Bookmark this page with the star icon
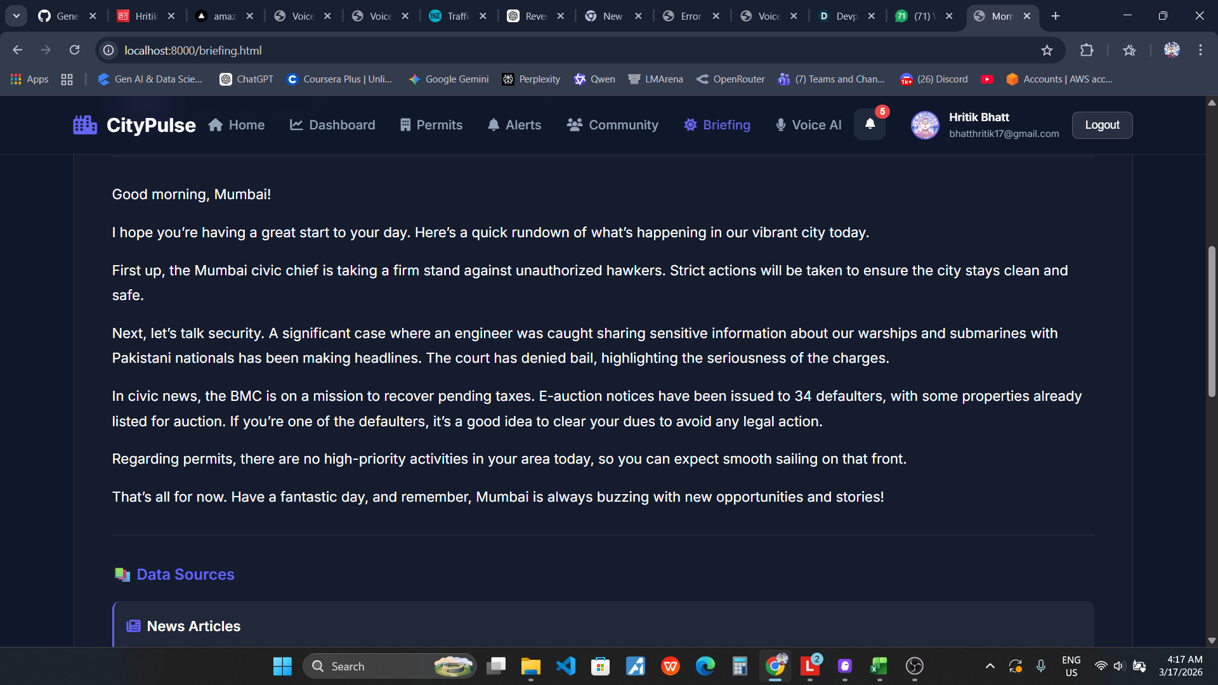 (x=1047, y=50)
